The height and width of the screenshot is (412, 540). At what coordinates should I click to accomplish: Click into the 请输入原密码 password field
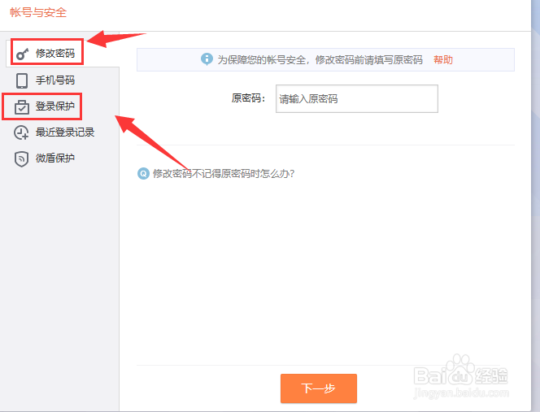click(357, 99)
